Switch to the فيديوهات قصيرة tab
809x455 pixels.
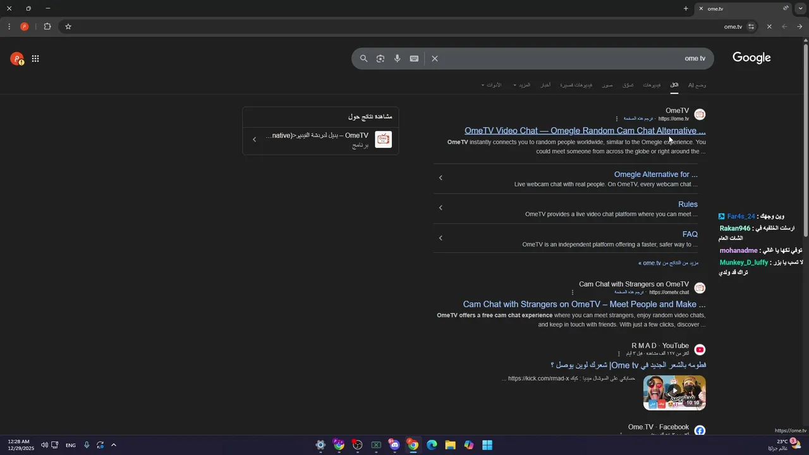[x=576, y=85]
